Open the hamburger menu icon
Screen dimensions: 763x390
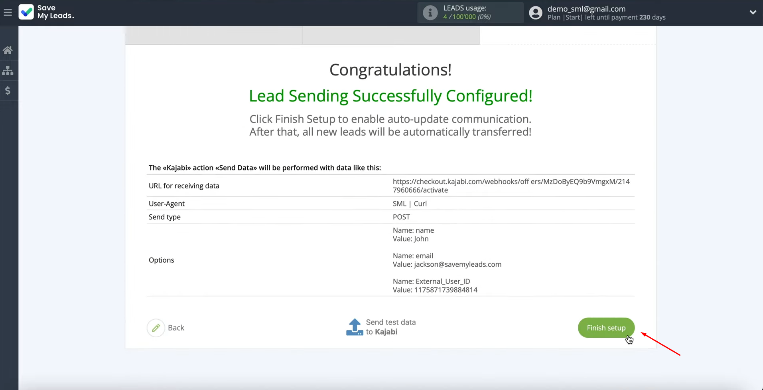(x=8, y=12)
